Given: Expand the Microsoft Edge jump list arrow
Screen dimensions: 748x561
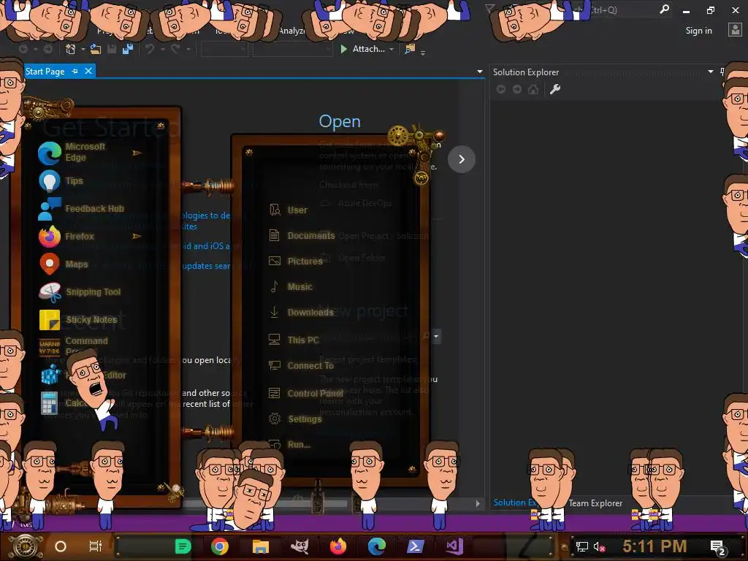Looking at the screenshot, I should (x=137, y=153).
